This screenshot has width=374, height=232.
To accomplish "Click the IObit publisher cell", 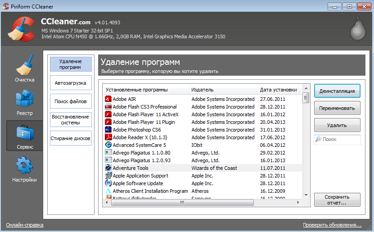I will tap(197, 145).
